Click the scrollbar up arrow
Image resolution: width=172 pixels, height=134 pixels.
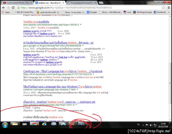tap(170, 16)
